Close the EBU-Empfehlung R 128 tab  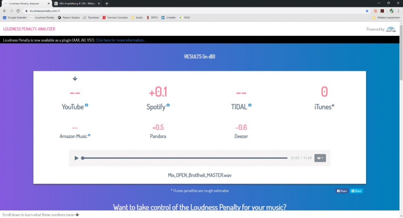click(x=99, y=4)
